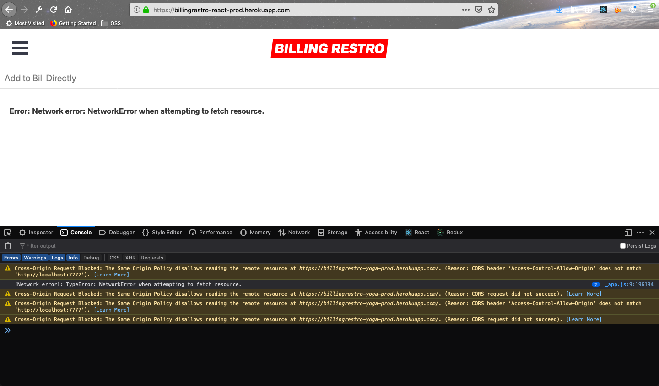Open Getting Started bookmark
Image resolution: width=659 pixels, height=386 pixels.
[x=73, y=23]
